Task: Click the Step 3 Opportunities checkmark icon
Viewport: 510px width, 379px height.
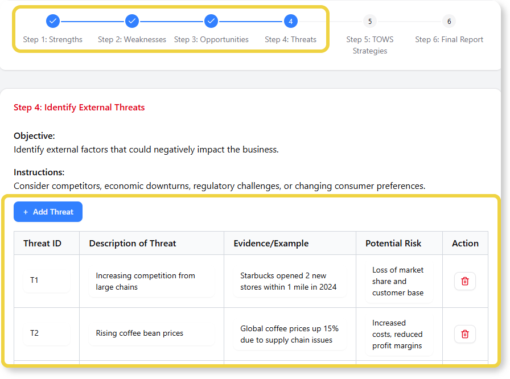Action: click(x=211, y=20)
